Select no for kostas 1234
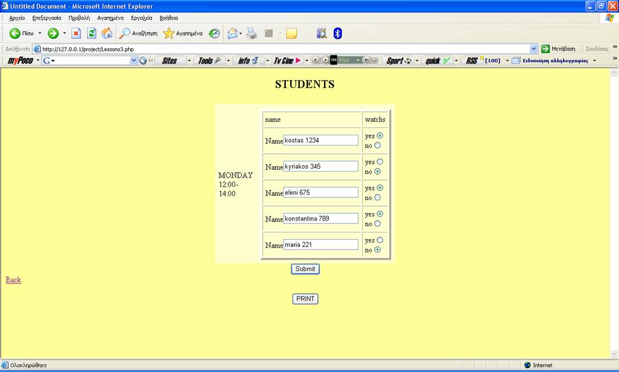Image resolution: width=619 pixels, height=372 pixels. coord(377,145)
